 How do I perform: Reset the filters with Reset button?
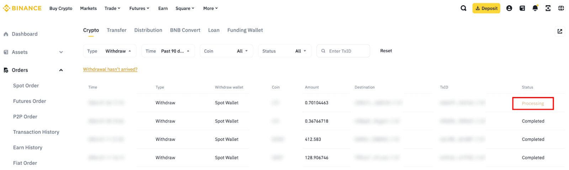pyautogui.click(x=386, y=51)
